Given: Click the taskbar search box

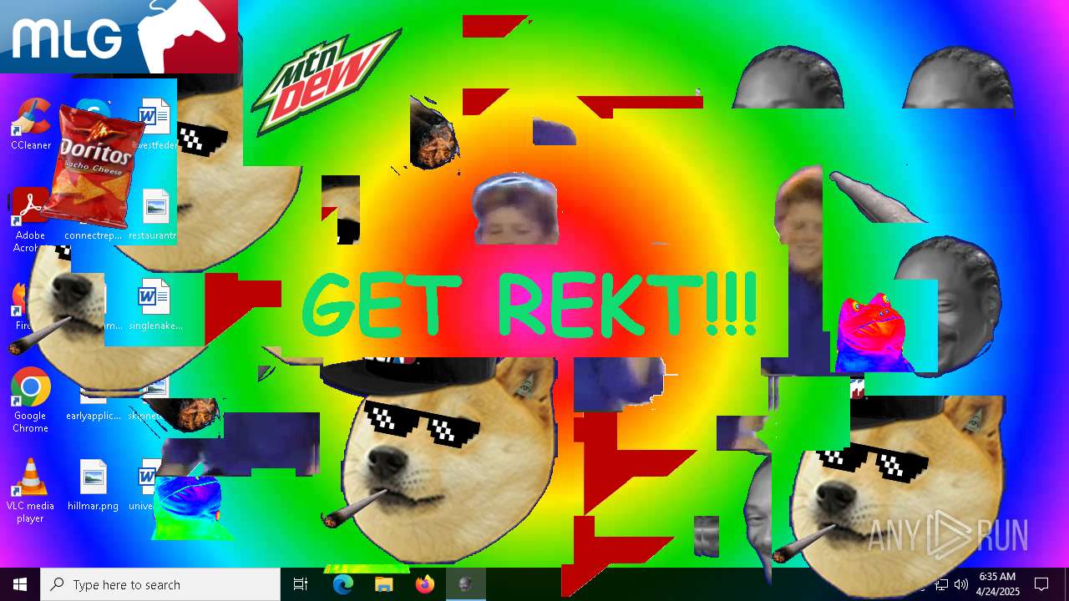Looking at the screenshot, I should [x=160, y=584].
